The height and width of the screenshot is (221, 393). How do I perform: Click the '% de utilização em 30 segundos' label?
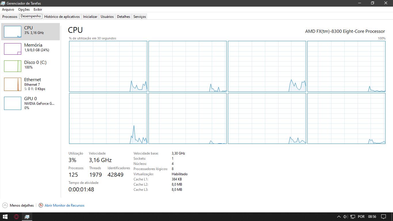click(92, 38)
